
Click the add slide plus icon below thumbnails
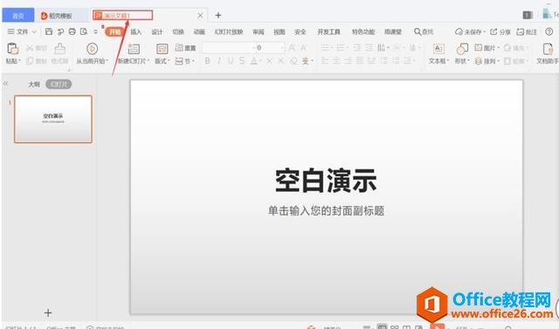click(x=48, y=312)
